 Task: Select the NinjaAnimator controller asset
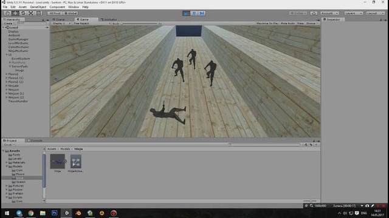pos(75,162)
